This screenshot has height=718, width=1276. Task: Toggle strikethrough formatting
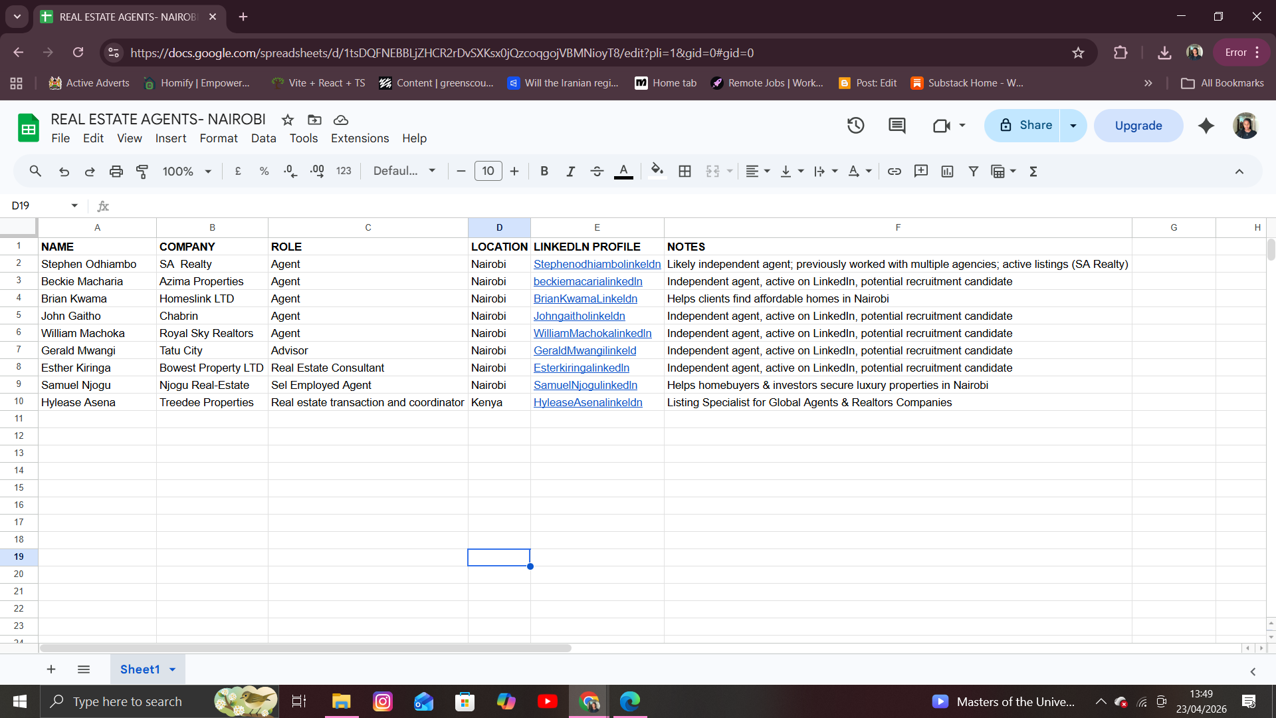pyautogui.click(x=597, y=172)
